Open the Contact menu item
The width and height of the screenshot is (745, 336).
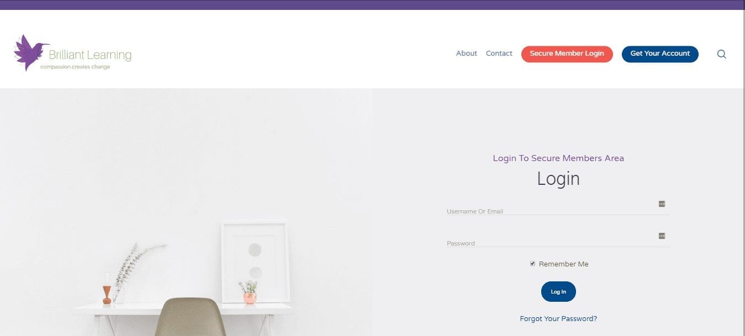tap(499, 54)
